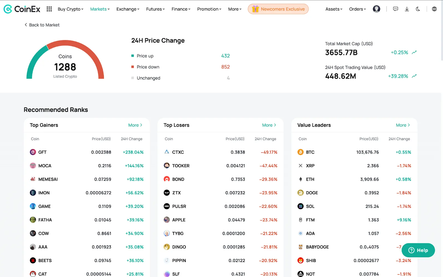Viewport: 443px width, 277px height.
Task: Click the Total Market Cap value 3655.77B
Action: [x=341, y=53]
